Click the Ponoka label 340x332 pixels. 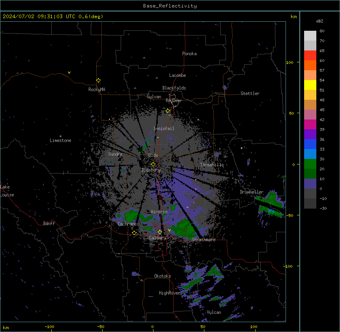click(x=189, y=54)
